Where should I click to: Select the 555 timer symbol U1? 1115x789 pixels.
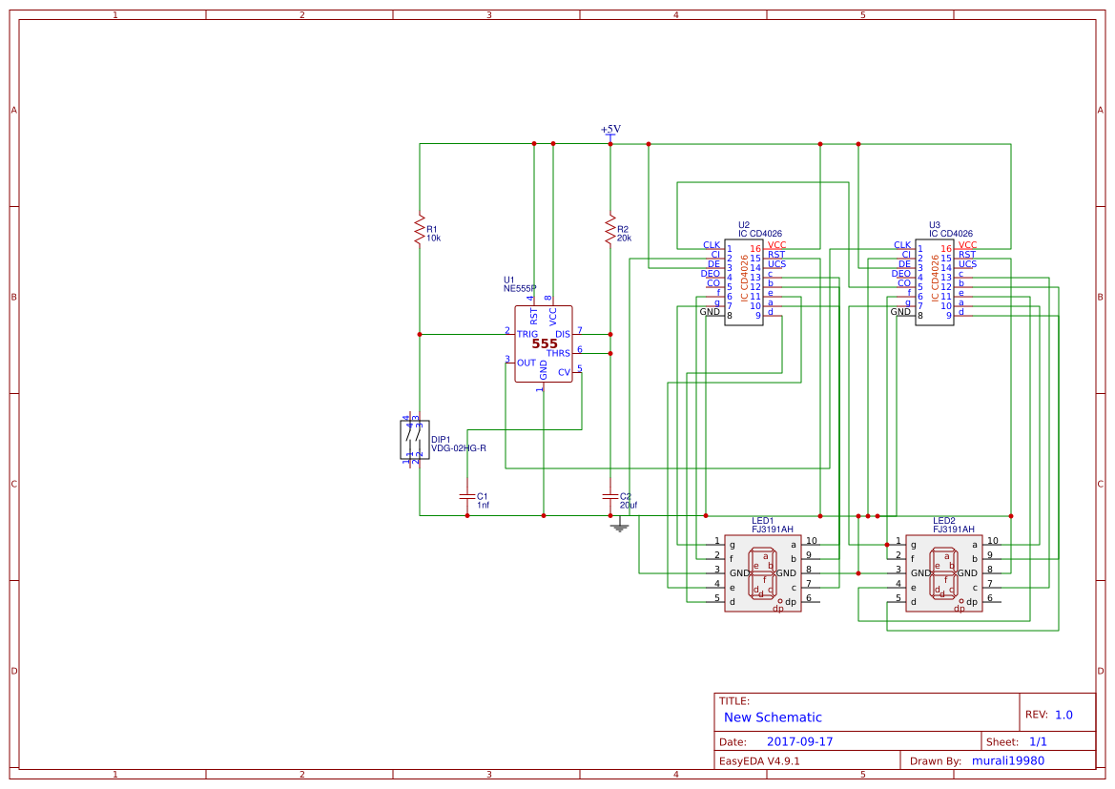coord(542,342)
